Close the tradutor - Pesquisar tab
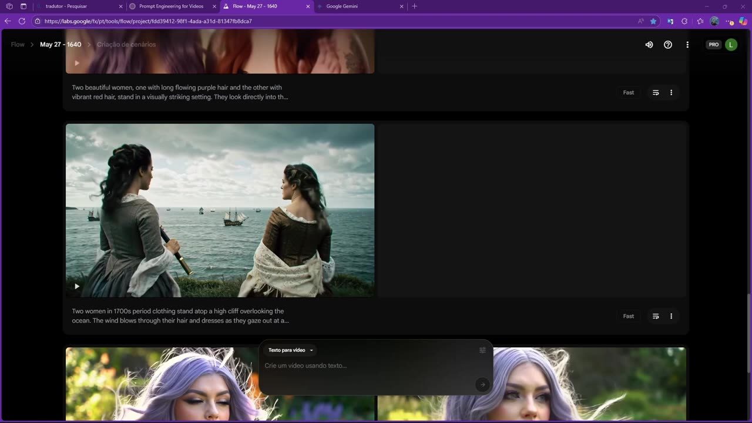Image resolution: width=752 pixels, height=423 pixels. point(120,6)
